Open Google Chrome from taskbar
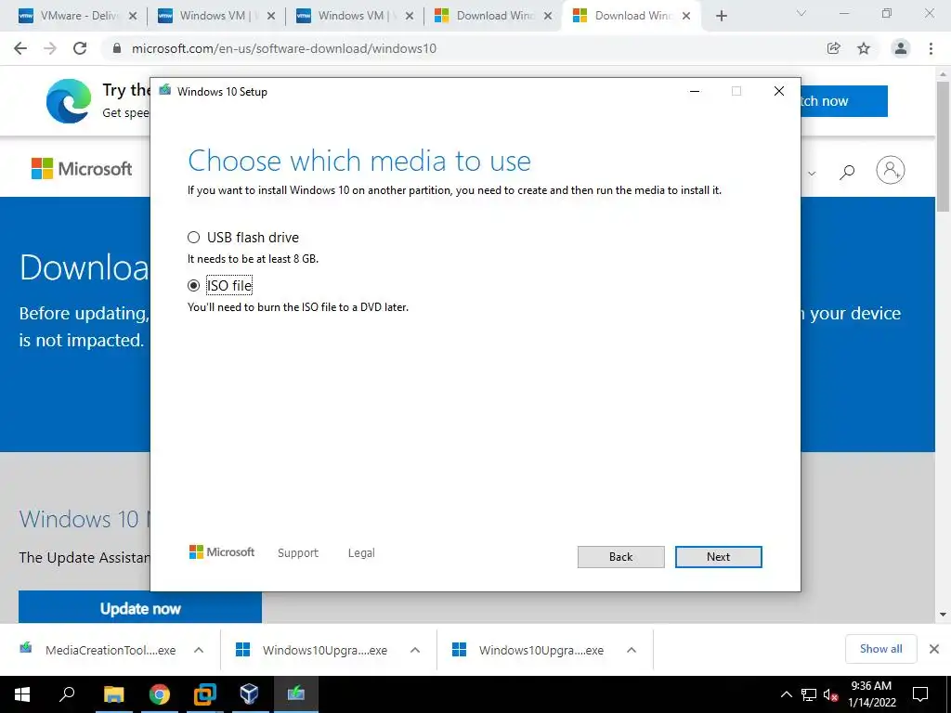951x713 pixels. (x=159, y=694)
